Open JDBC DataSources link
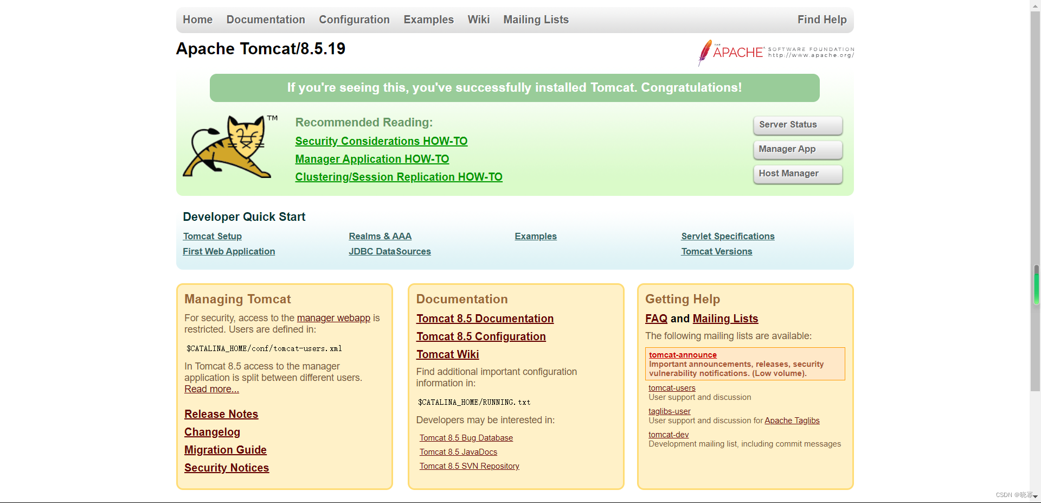The width and height of the screenshot is (1041, 503). (389, 251)
